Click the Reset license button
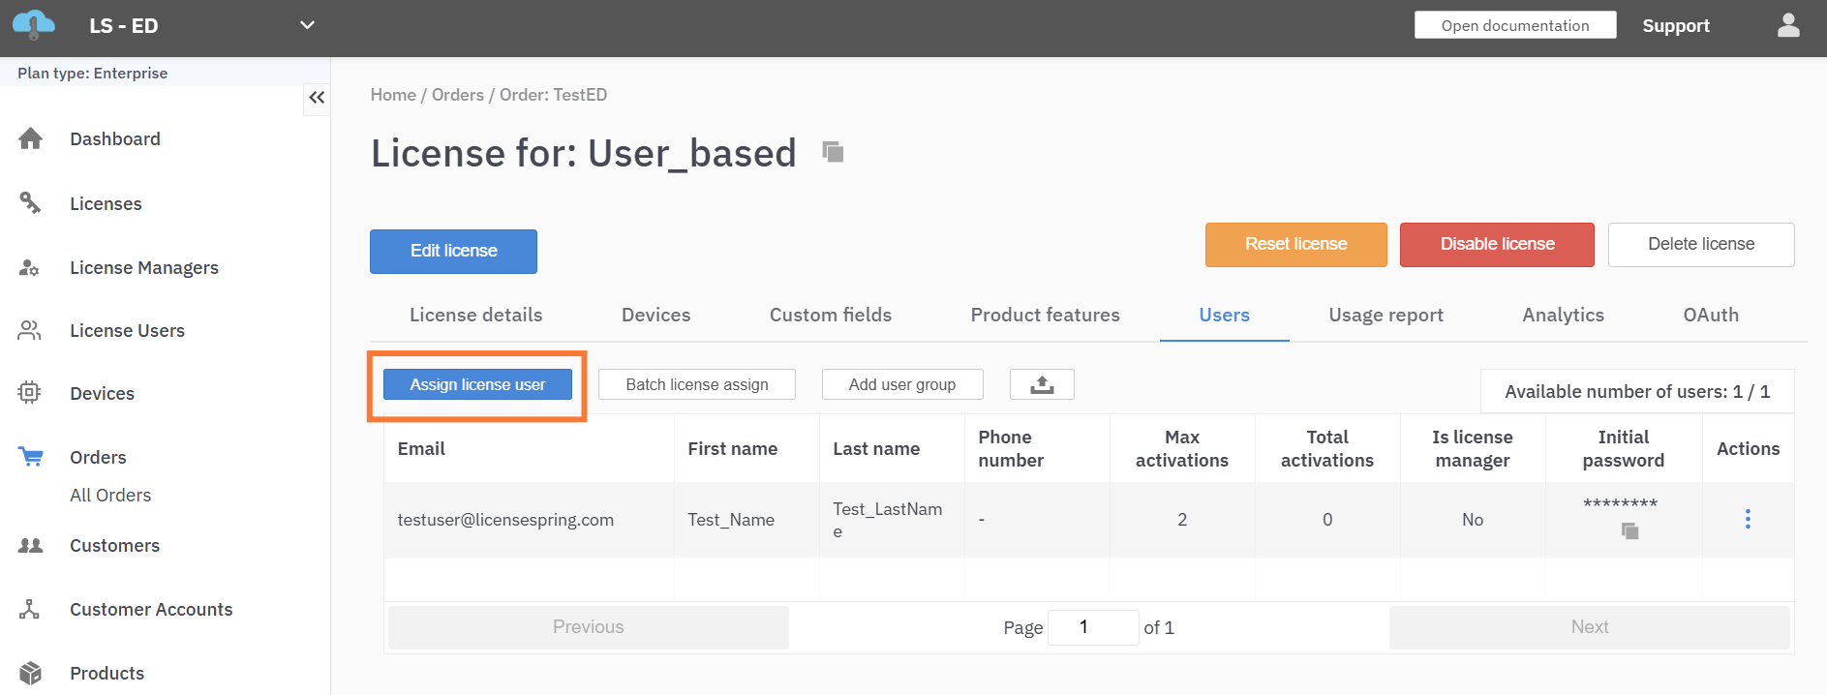Image resolution: width=1827 pixels, height=695 pixels. tap(1295, 245)
